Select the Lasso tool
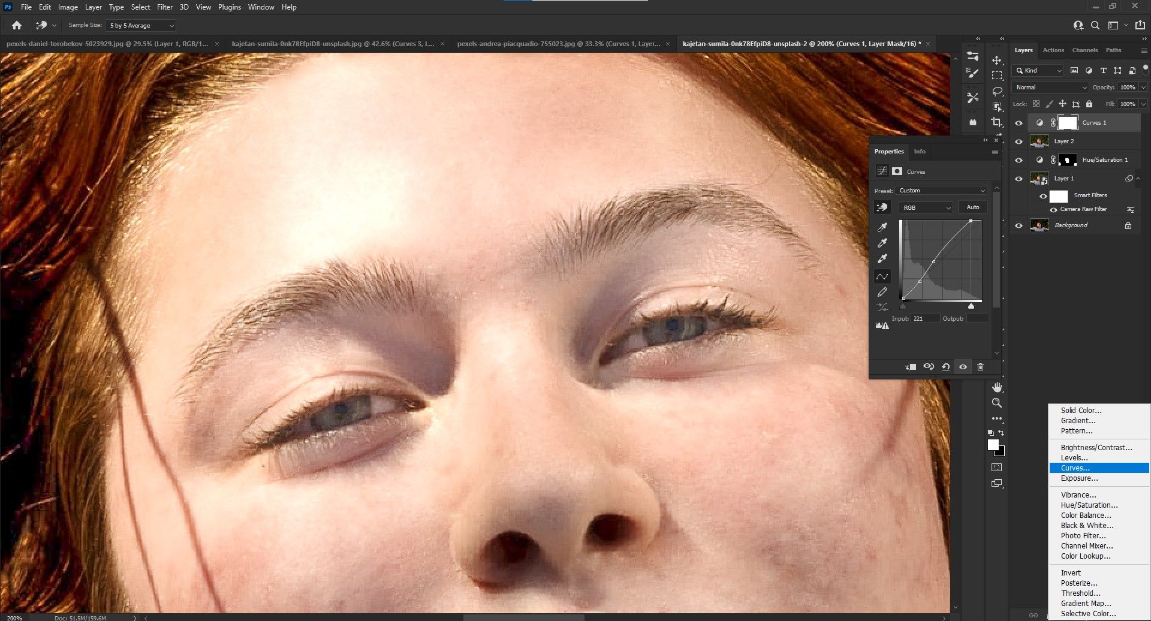1151x621 pixels. pyautogui.click(x=997, y=91)
